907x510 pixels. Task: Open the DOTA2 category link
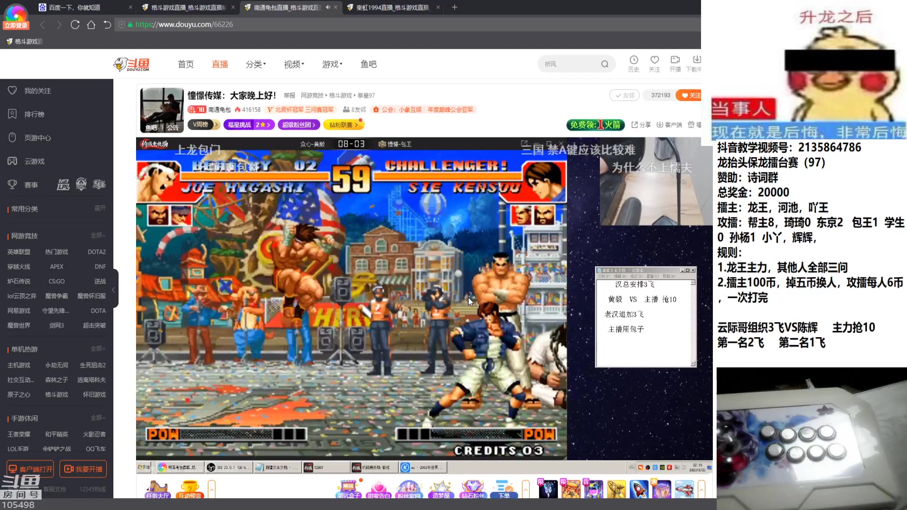pos(97,252)
